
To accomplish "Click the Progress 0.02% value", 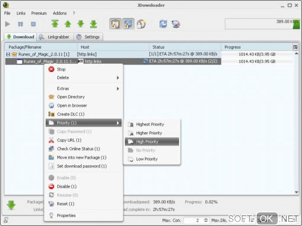I will tap(211, 202).
